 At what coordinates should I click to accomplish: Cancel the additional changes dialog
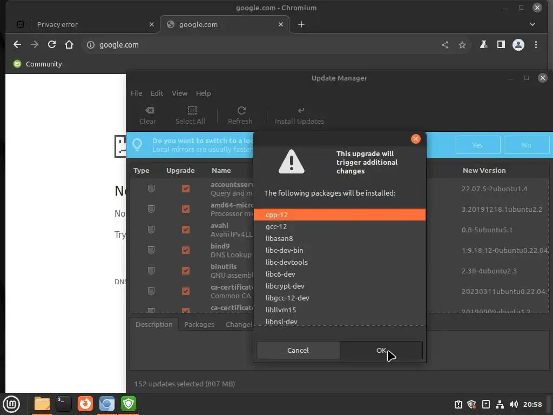click(x=298, y=350)
